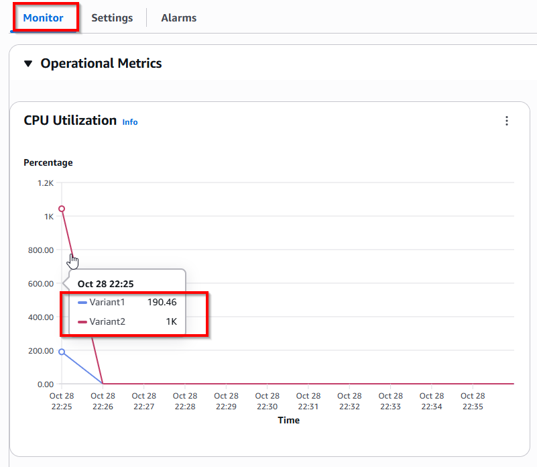
Task: Open the Settings tab
Action: [112, 18]
